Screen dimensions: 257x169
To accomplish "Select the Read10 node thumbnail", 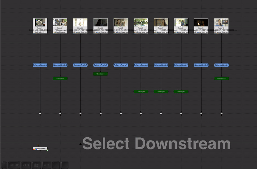I will coord(221,23).
